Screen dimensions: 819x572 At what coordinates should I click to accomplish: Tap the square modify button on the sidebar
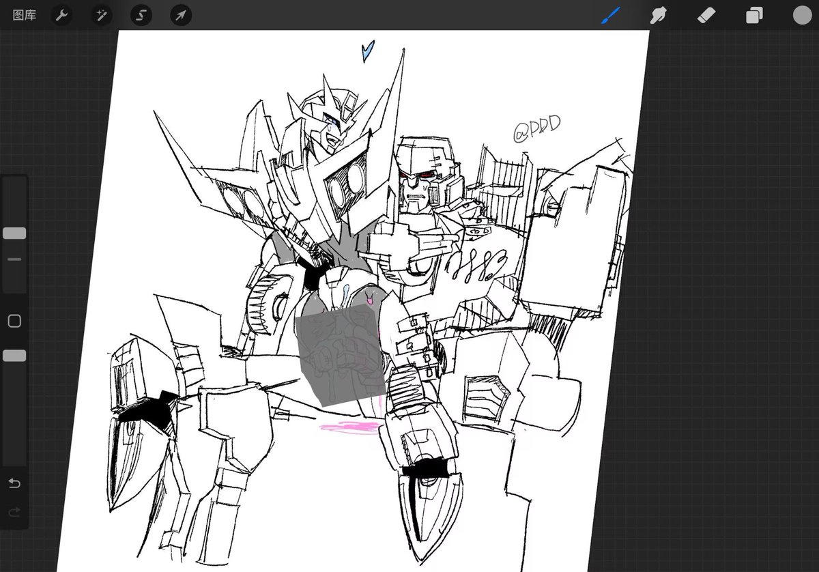tap(14, 321)
